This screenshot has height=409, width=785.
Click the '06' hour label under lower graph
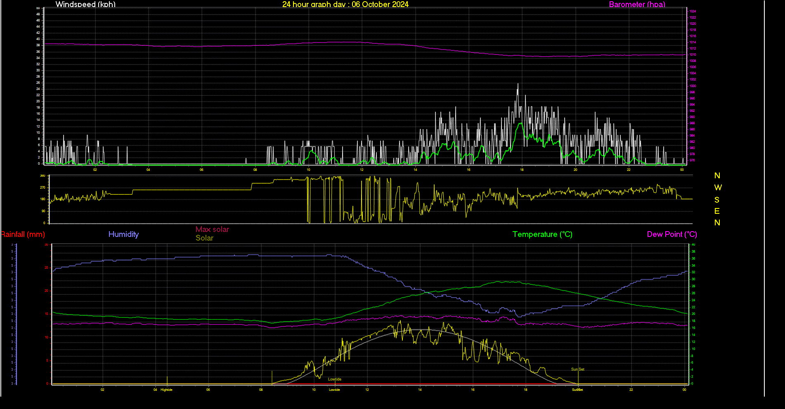208,390
